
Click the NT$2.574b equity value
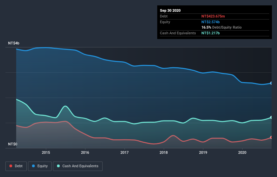[x=211, y=22]
